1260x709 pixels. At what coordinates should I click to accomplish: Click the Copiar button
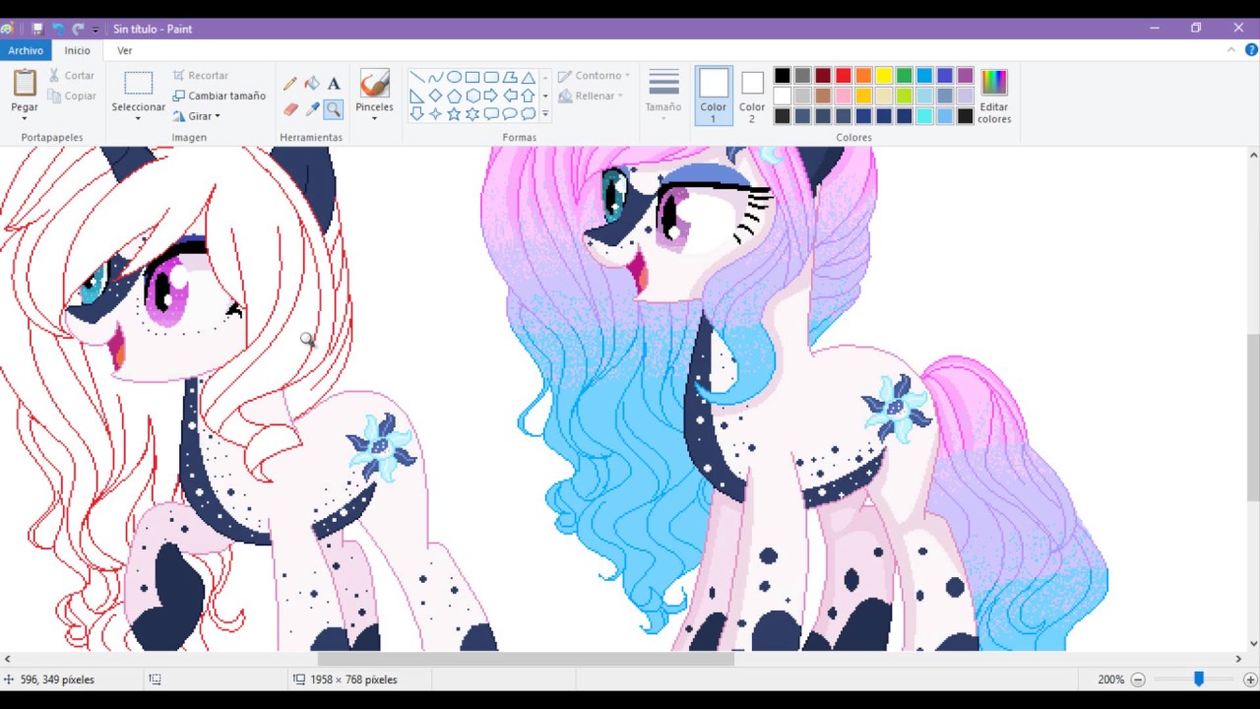72,97
